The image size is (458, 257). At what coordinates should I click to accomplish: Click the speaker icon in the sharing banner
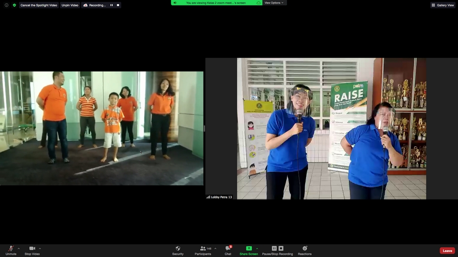[x=175, y=3]
